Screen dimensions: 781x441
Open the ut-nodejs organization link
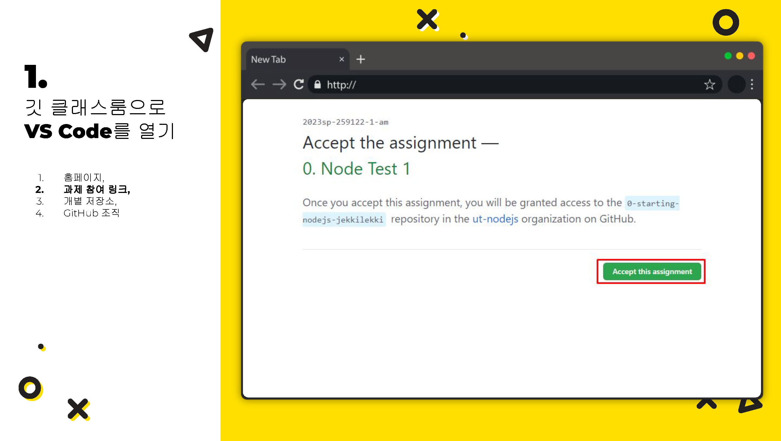tap(494, 219)
